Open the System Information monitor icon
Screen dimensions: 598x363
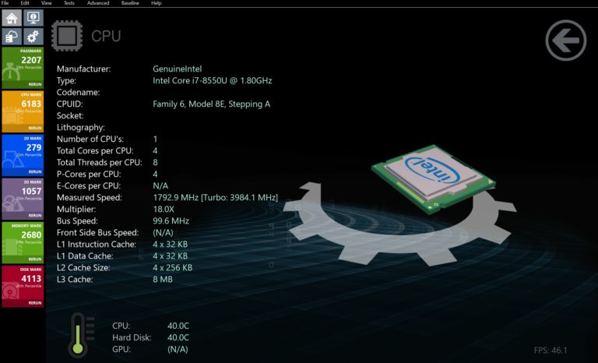pyautogui.click(x=33, y=17)
